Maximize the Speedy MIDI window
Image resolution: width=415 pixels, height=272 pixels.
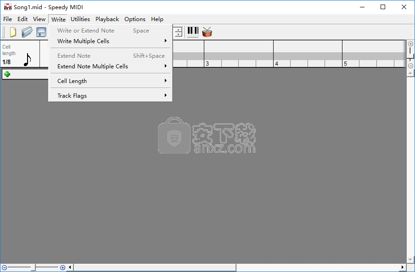(383, 7)
